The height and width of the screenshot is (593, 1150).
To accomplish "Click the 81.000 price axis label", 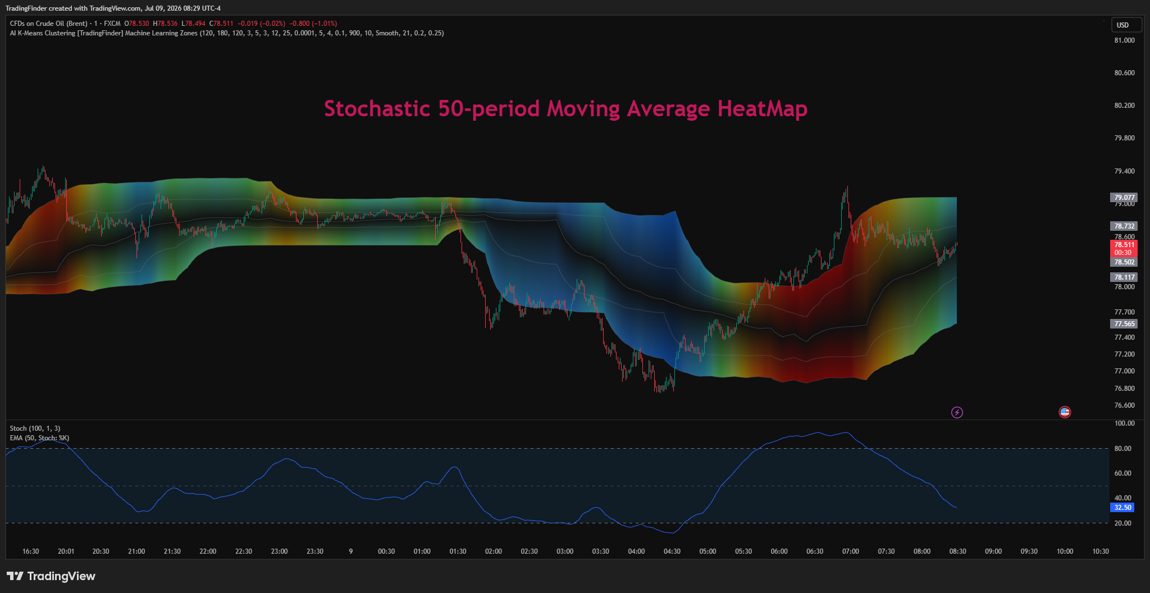I will (x=1124, y=40).
